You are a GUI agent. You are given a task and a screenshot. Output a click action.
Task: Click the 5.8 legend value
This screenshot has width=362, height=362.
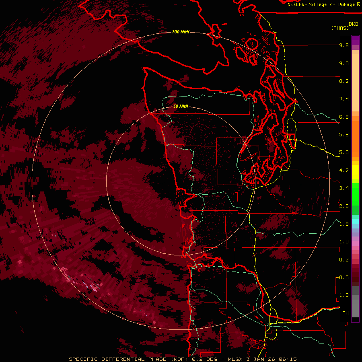pyautogui.click(x=344, y=135)
